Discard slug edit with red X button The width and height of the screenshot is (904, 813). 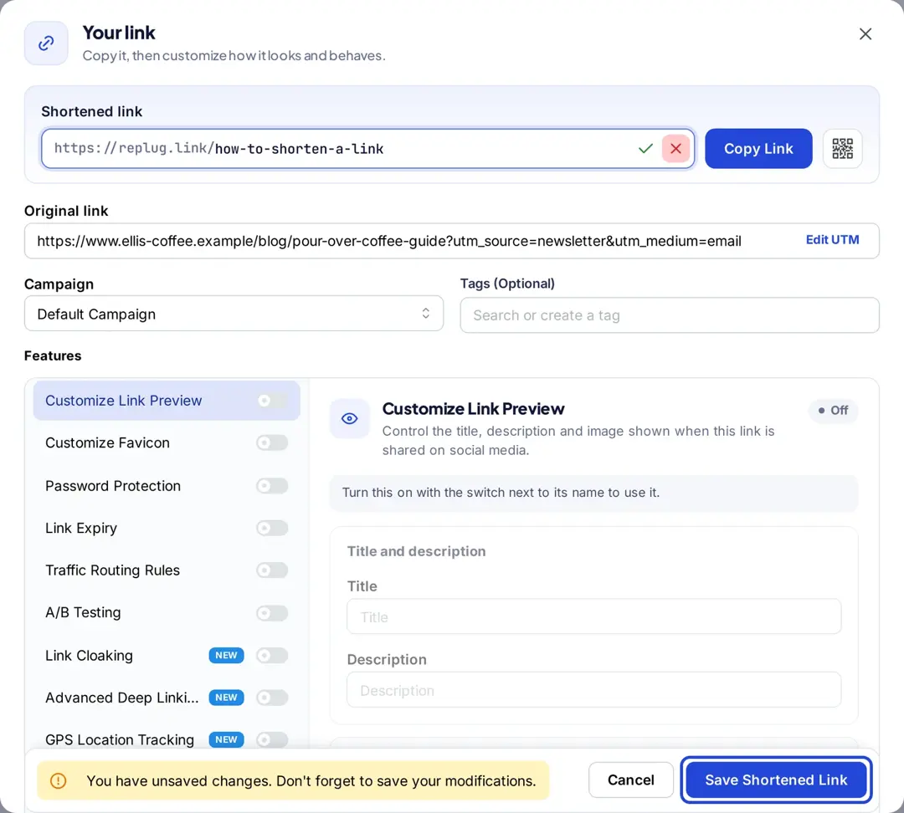(x=675, y=149)
